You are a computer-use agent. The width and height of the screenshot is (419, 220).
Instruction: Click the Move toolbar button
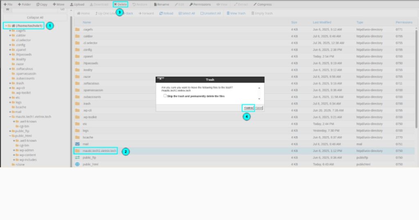(59, 4)
